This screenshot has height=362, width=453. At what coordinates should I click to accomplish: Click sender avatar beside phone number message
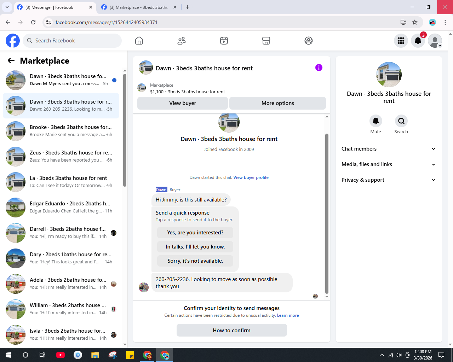point(144,287)
